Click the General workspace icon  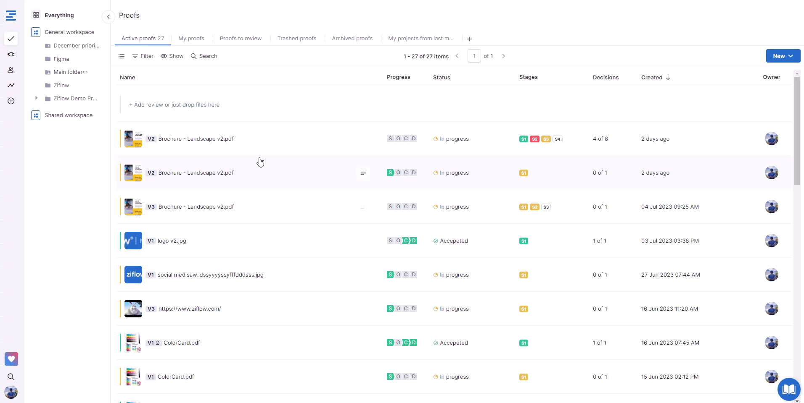click(36, 32)
